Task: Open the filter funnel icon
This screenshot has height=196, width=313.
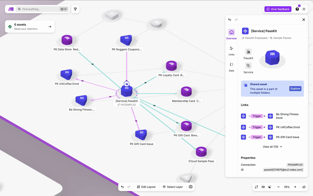Action: coord(75,9)
